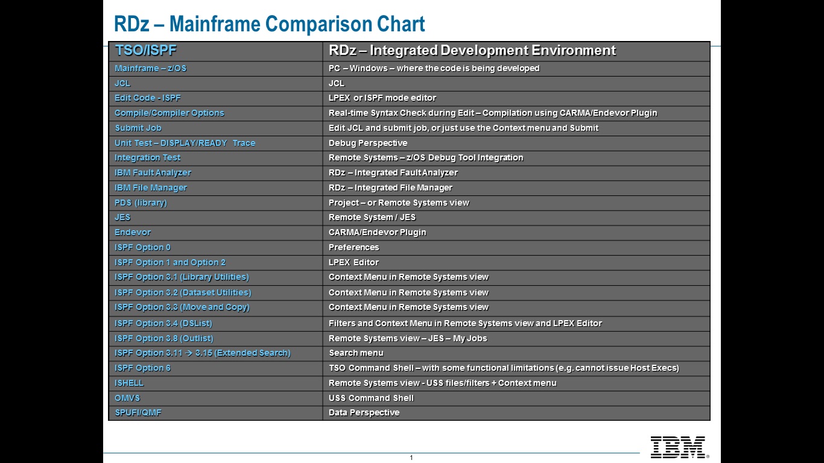The height and width of the screenshot is (463, 824).
Task: Click 'PC – Windows – where the code is being developed'
Action: pos(516,68)
